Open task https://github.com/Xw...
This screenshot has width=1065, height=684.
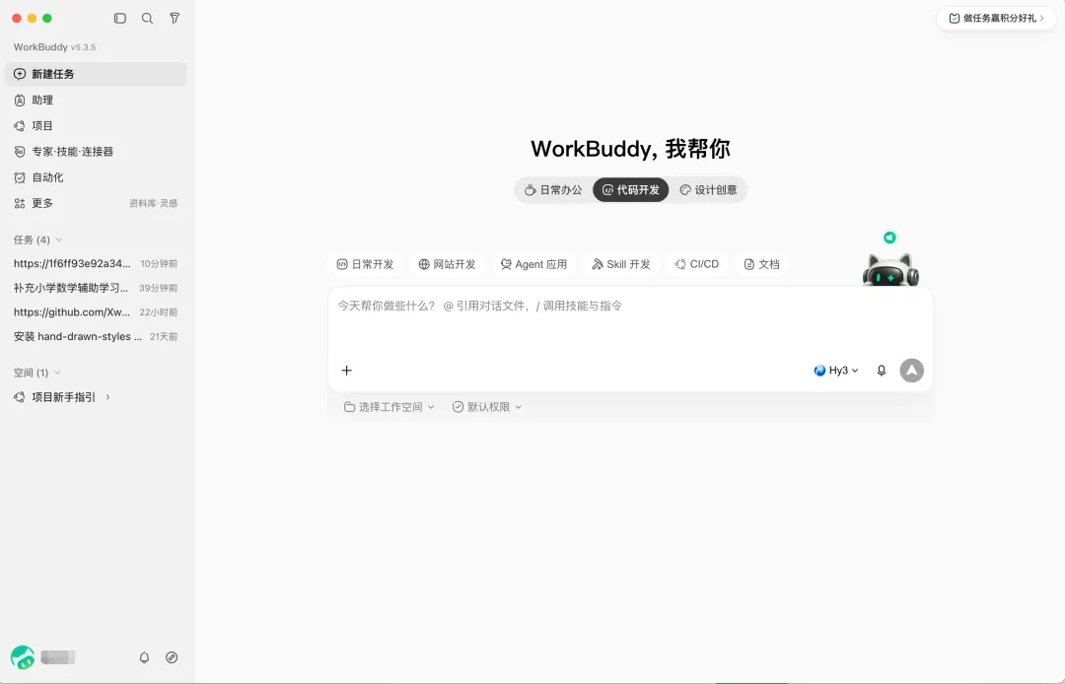coord(95,312)
